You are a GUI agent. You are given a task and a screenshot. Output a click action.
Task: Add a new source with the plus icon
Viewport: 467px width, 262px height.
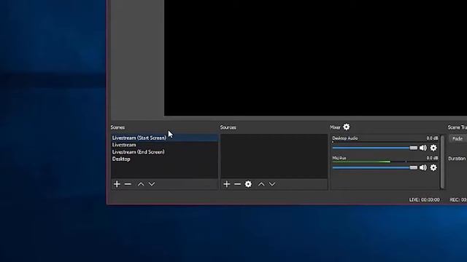tap(227, 184)
